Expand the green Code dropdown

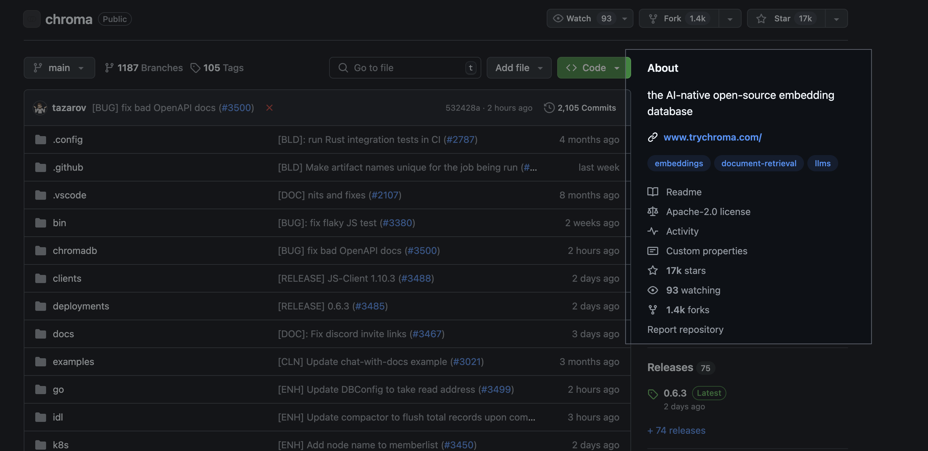[x=594, y=68]
